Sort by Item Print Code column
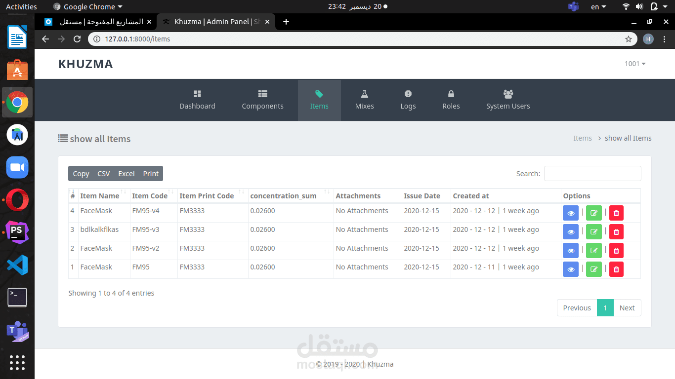Viewport: 675px width, 379px height. pyautogui.click(x=212, y=196)
